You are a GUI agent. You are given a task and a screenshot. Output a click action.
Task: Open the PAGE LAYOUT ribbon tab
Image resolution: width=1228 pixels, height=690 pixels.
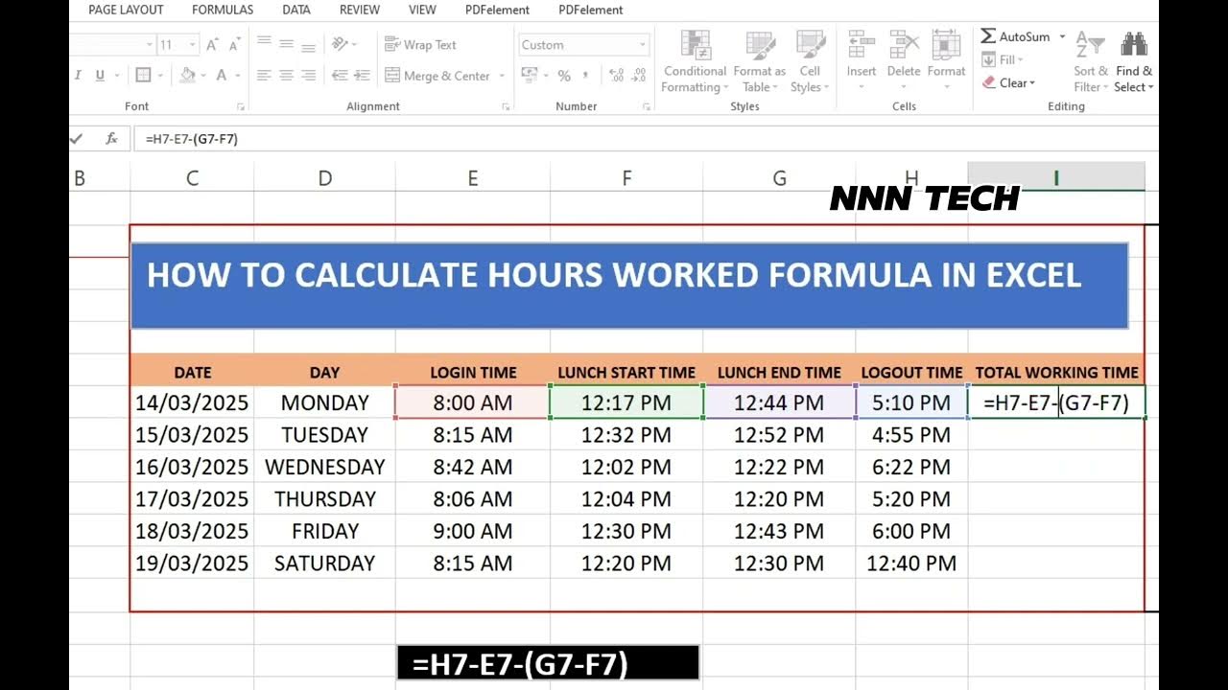[126, 10]
